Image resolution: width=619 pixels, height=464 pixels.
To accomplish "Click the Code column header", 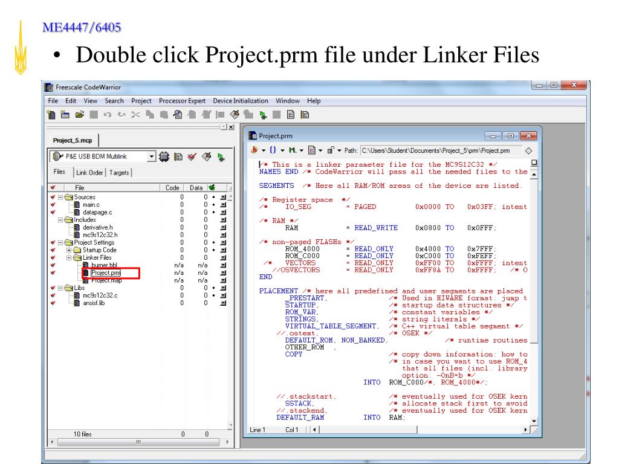I will (x=172, y=188).
